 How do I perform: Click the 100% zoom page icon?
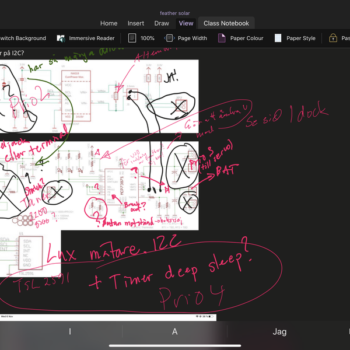click(x=132, y=38)
